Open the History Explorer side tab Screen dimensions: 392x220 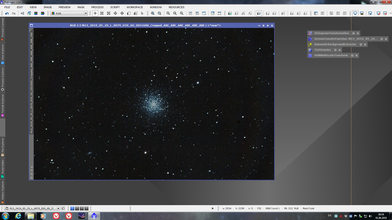[x=2, y=192]
